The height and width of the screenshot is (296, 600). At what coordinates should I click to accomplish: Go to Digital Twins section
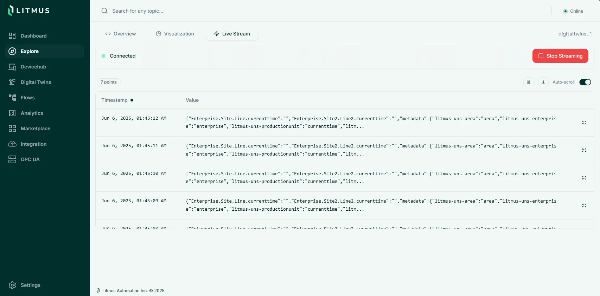(45, 82)
